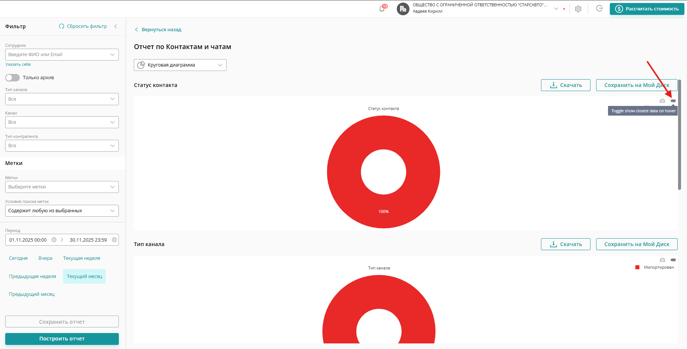Image resolution: width=687 pixels, height=349 pixels.
Task: Open the Условия поиска меток dropdown
Action: click(62, 211)
